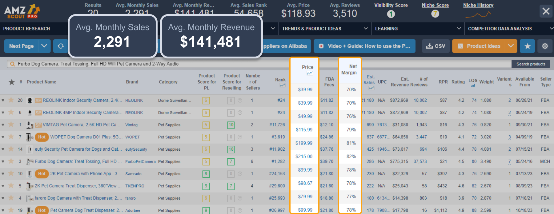
Task: Star the Furbo Dog Camera row
Action: point(11,161)
